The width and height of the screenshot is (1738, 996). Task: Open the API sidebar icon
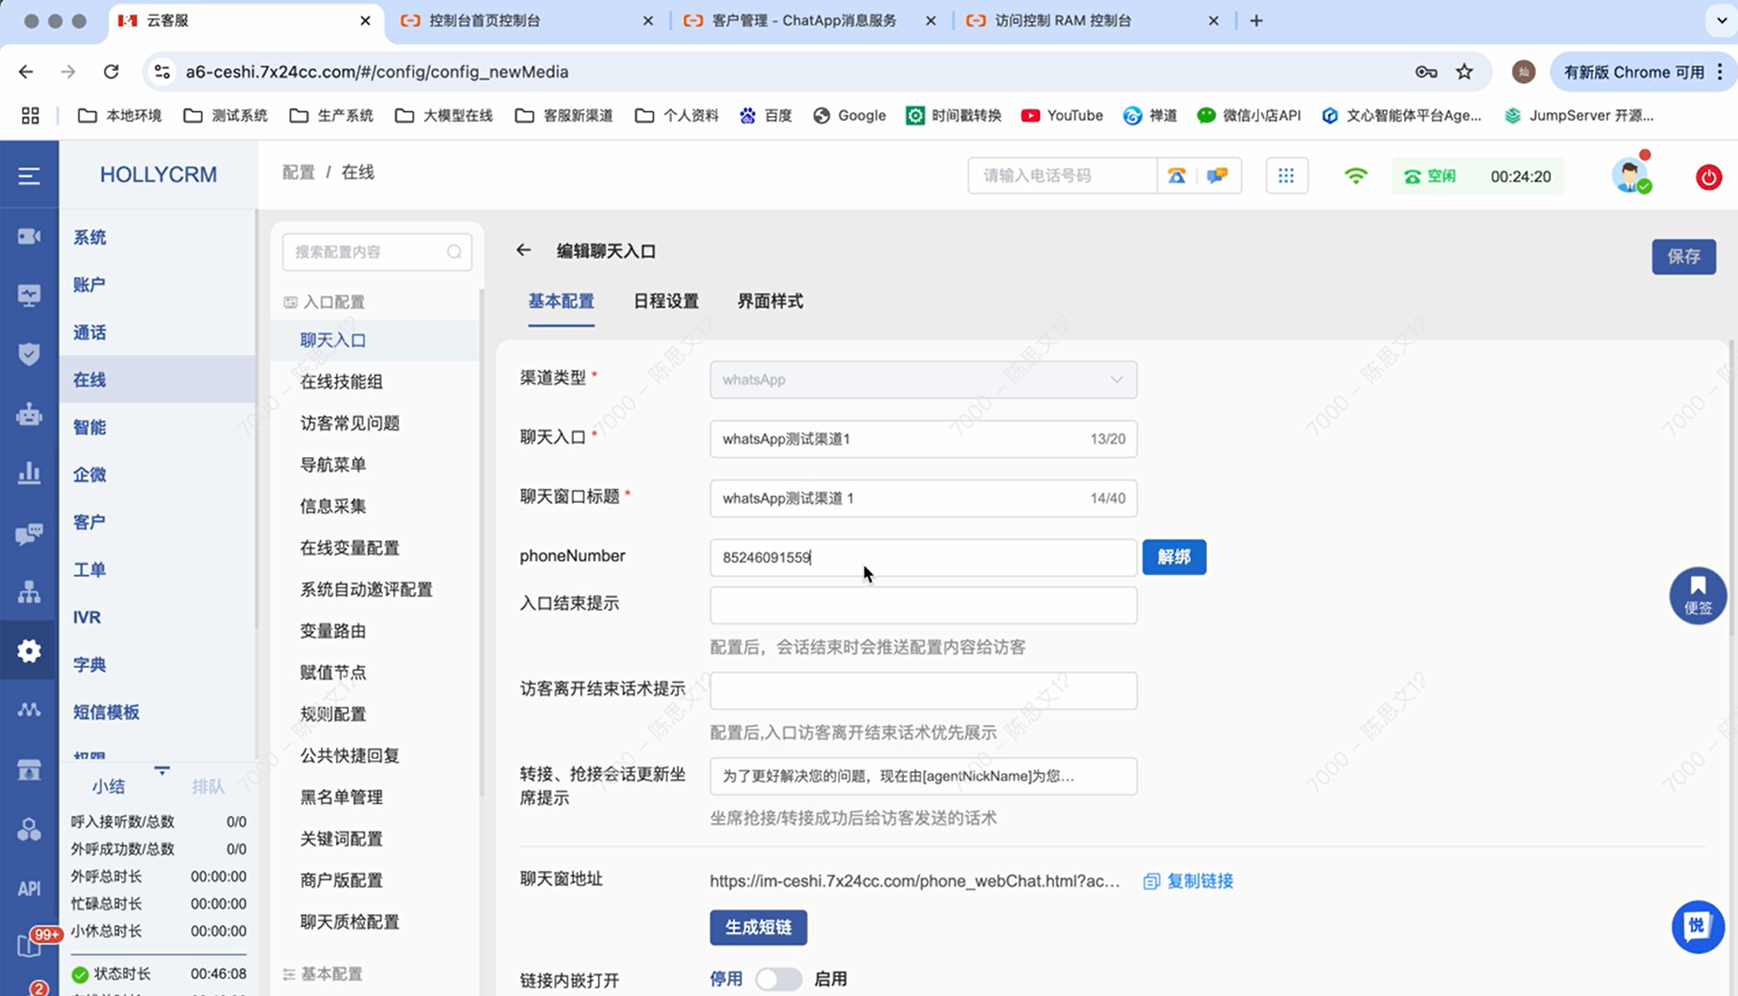[29, 889]
